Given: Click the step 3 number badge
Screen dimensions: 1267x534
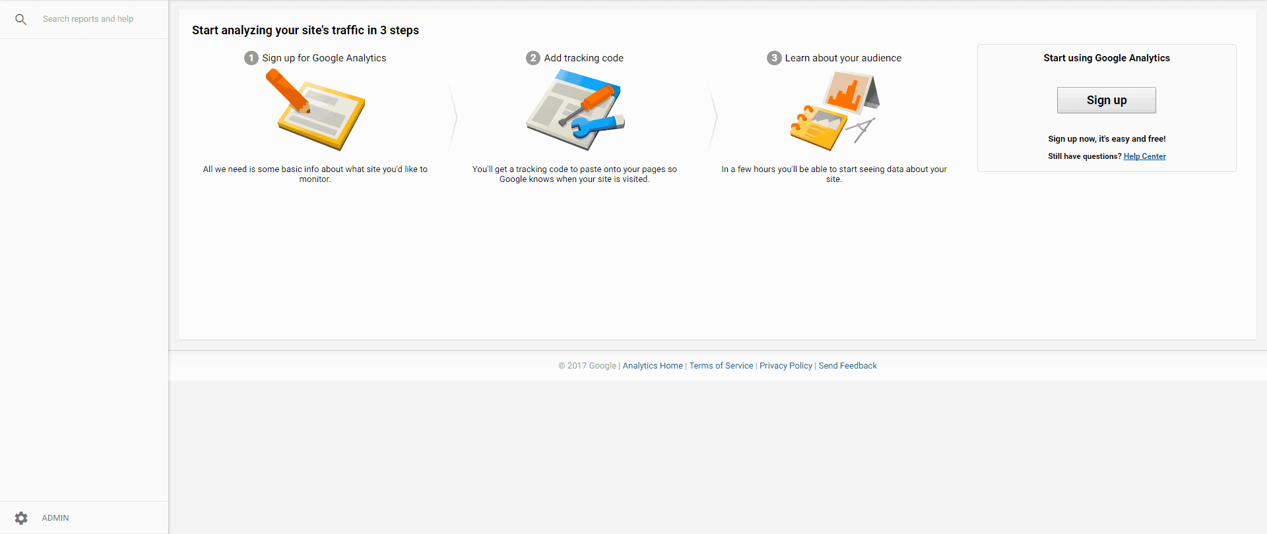Looking at the screenshot, I should click(774, 58).
